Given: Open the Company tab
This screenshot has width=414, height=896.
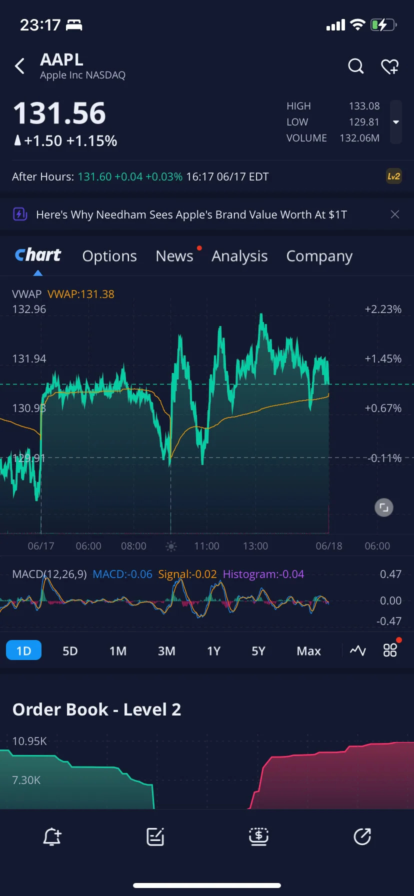Looking at the screenshot, I should click(319, 256).
